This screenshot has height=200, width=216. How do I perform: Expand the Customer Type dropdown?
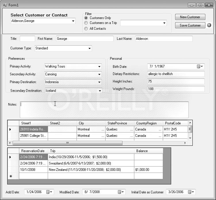pyautogui.click(x=89, y=48)
